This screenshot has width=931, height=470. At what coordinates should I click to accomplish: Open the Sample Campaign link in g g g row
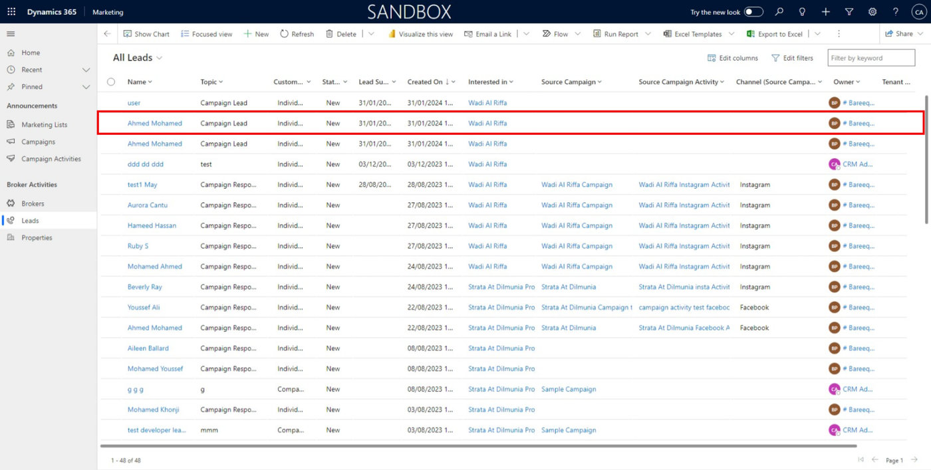[x=569, y=390]
